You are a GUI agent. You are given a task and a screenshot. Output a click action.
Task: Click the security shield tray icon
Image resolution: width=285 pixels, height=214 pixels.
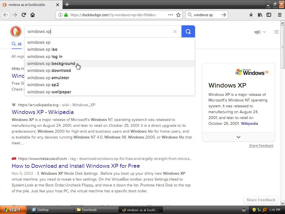[254, 210]
